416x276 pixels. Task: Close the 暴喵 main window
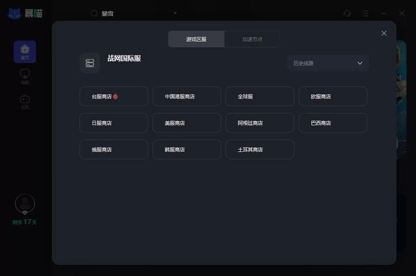pyautogui.click(x=402, y=13)
